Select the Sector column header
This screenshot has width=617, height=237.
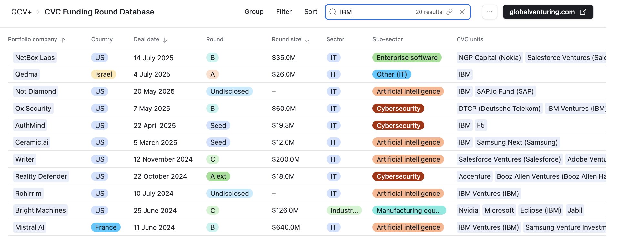click(335, 39)
